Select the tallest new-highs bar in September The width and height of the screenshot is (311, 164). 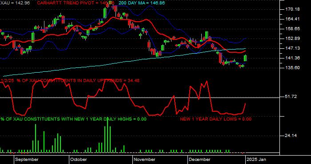[36, 138]
